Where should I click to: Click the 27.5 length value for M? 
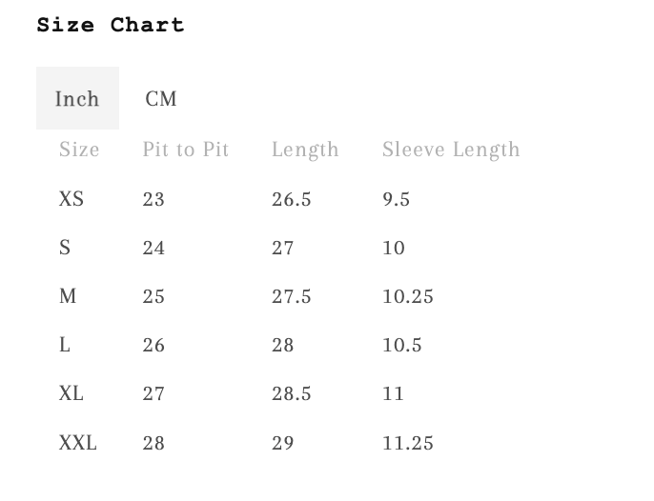[292, 296]
